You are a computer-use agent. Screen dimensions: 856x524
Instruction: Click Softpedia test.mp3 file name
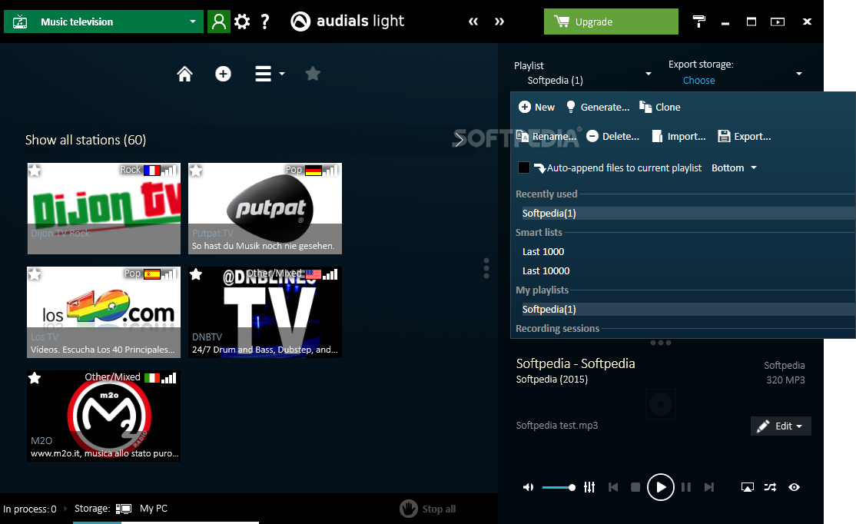(557, 425)
